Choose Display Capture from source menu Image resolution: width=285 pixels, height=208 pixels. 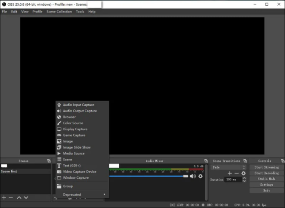click(75, 129)
